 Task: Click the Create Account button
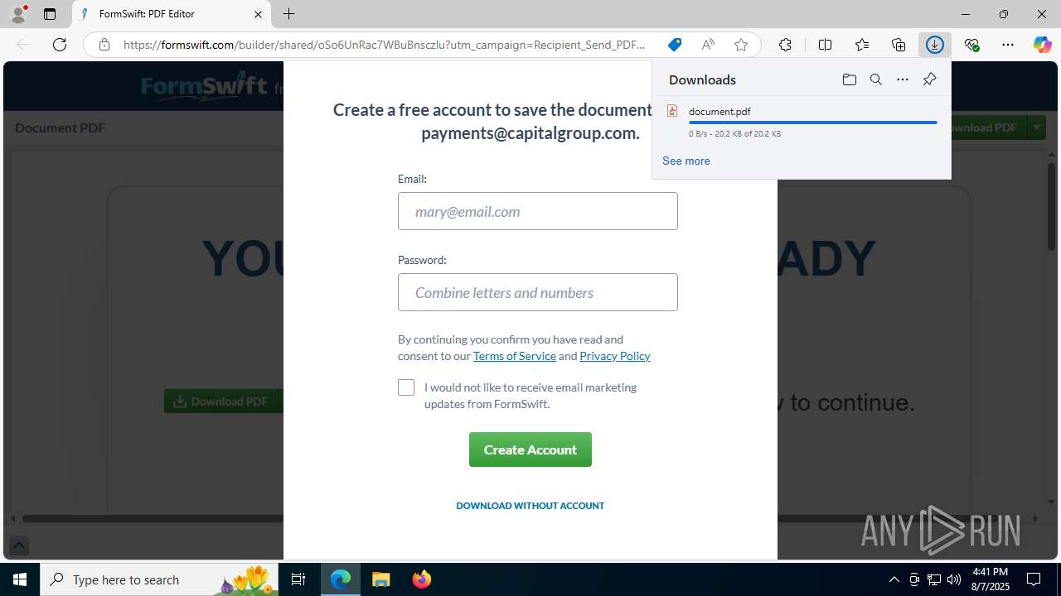pyautogui.click(x=530, y=449)
